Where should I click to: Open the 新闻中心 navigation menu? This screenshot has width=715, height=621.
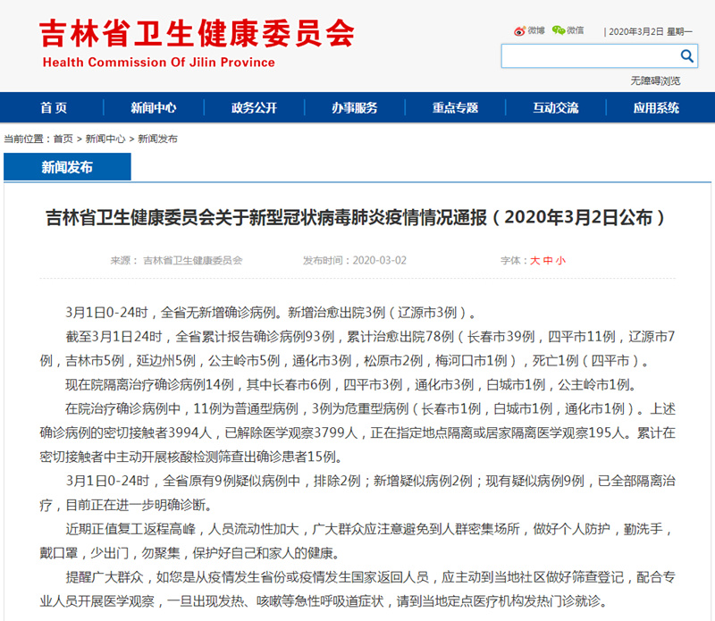tap(153, 108)
